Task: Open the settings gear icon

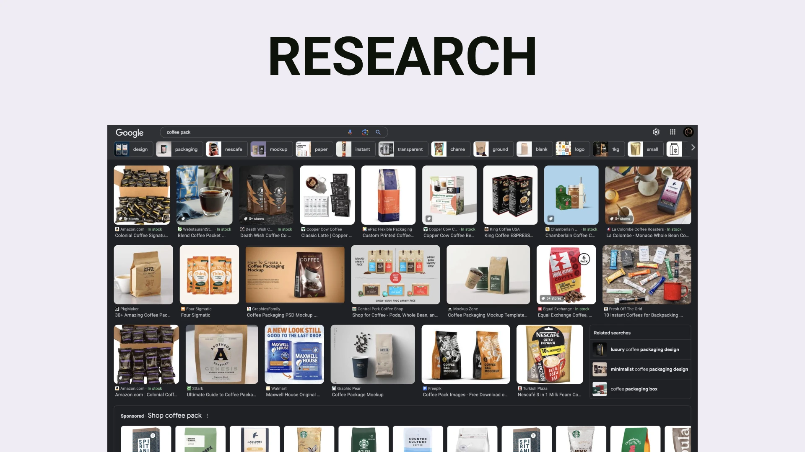Action: point(656,132)
